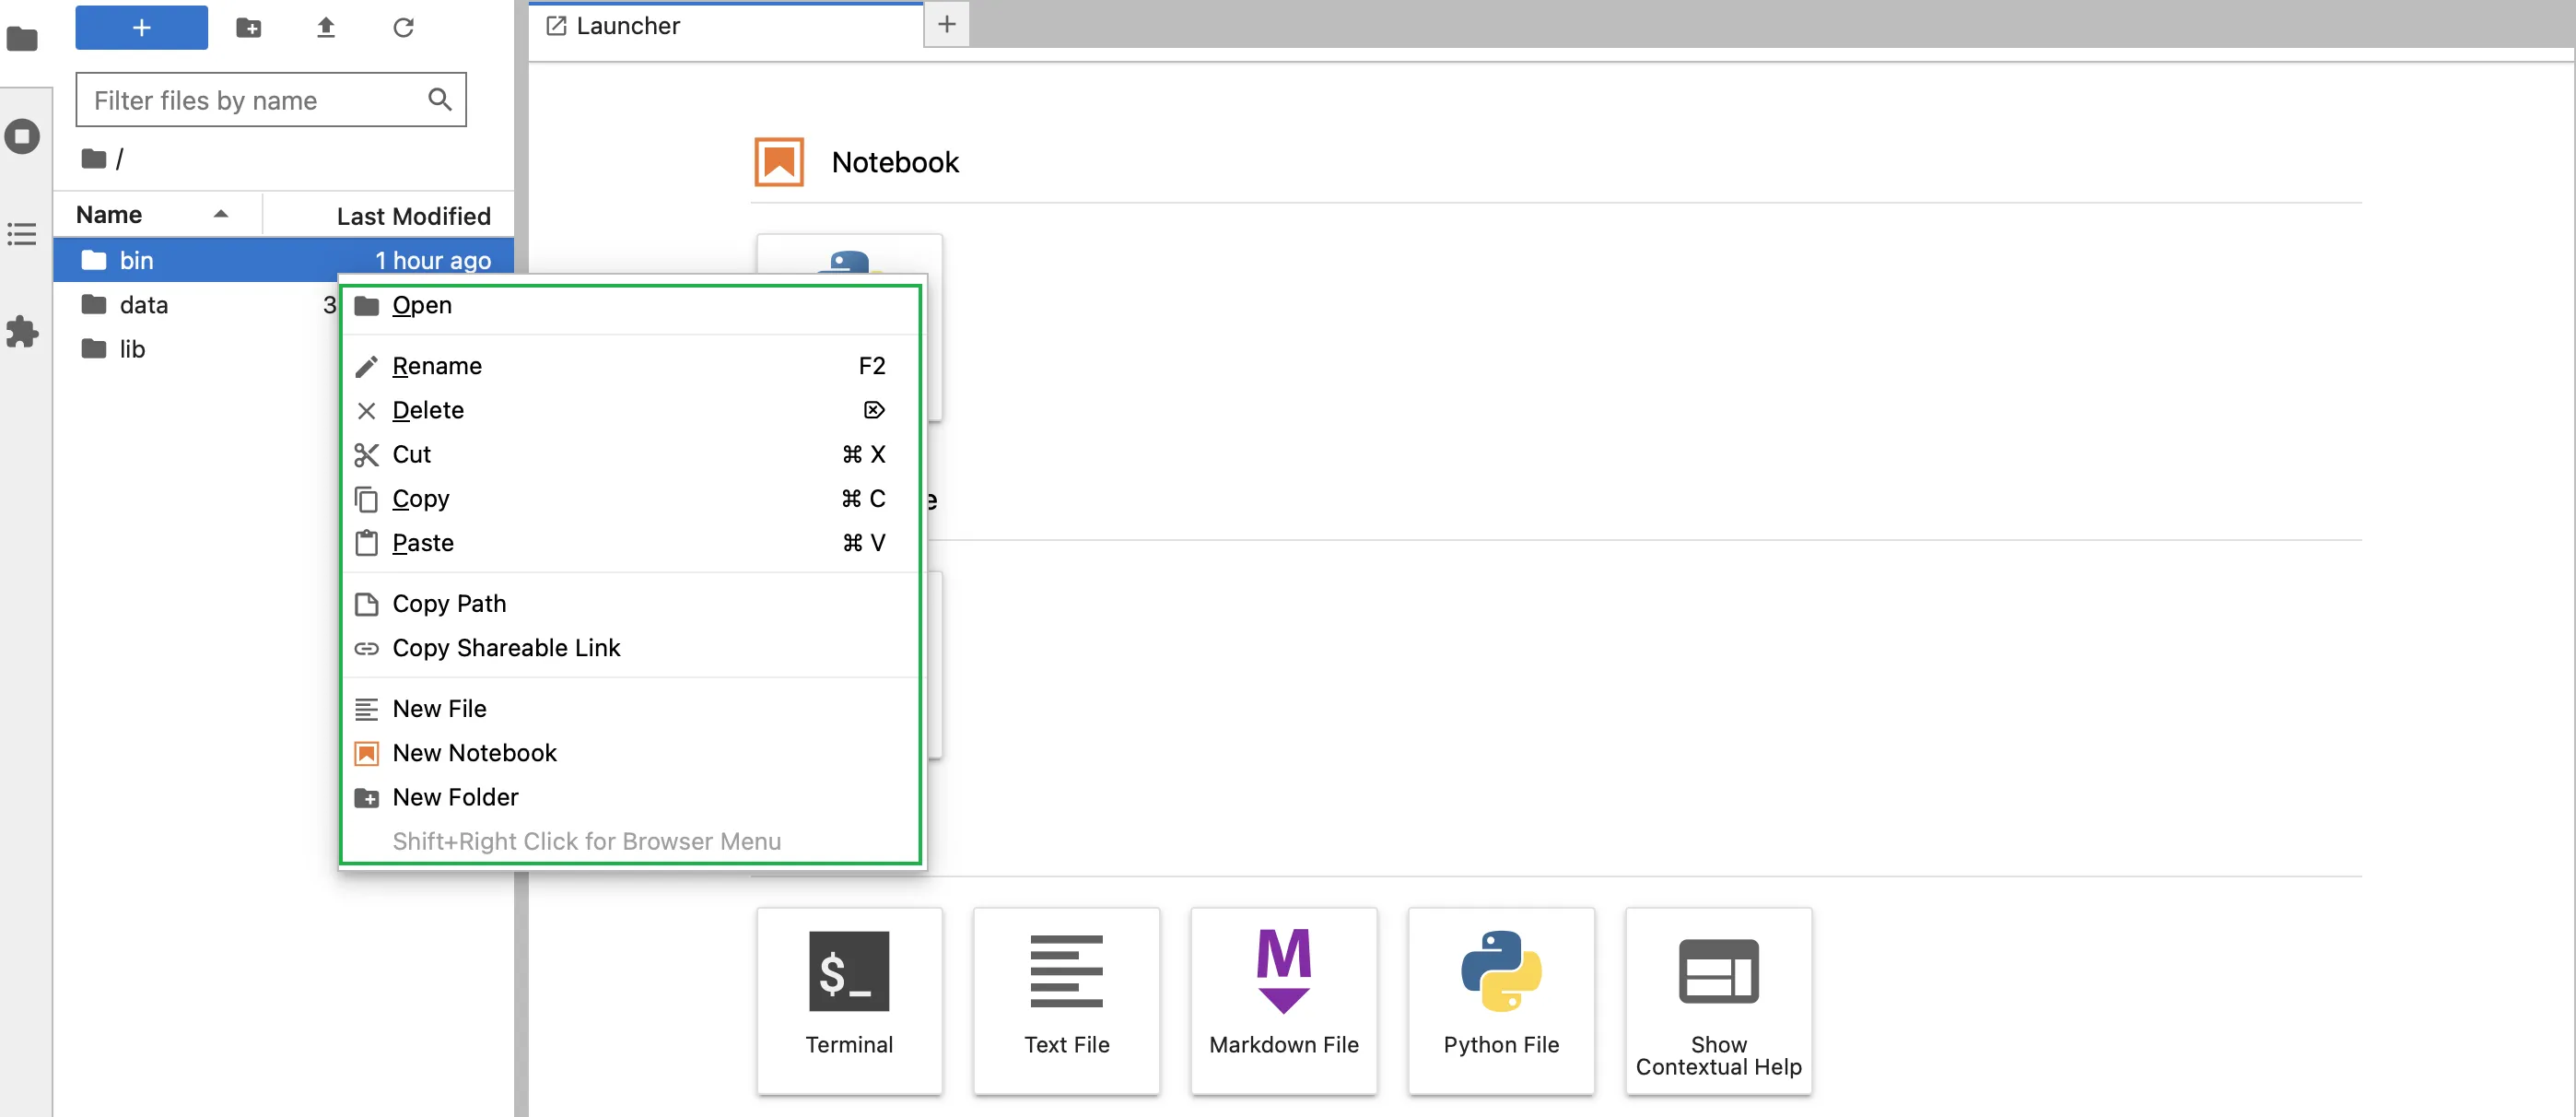Open the Running Terminals and Kernels sidebar
Screen dimensions: 2576x1117
22,136
